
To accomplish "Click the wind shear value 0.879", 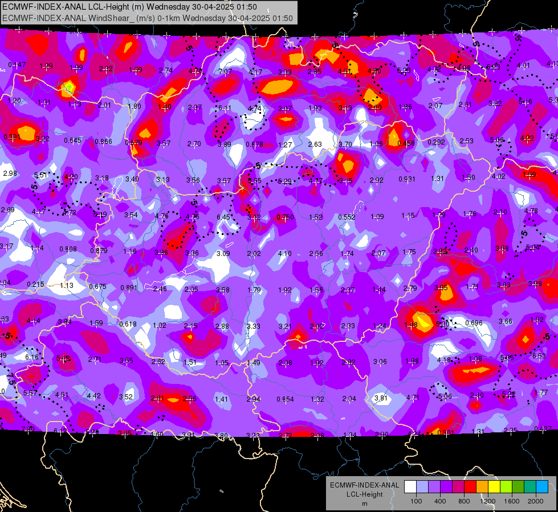I will click(99, 251).
